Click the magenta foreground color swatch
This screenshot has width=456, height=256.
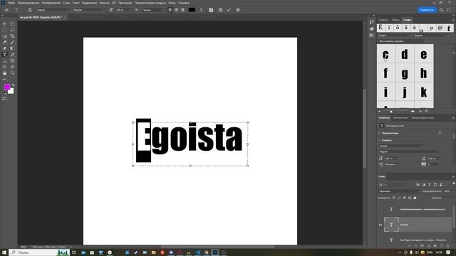click(7, 87)
